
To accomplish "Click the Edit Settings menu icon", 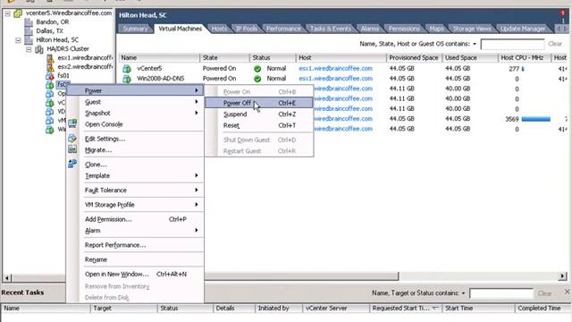I will click(x=72, y=139).
